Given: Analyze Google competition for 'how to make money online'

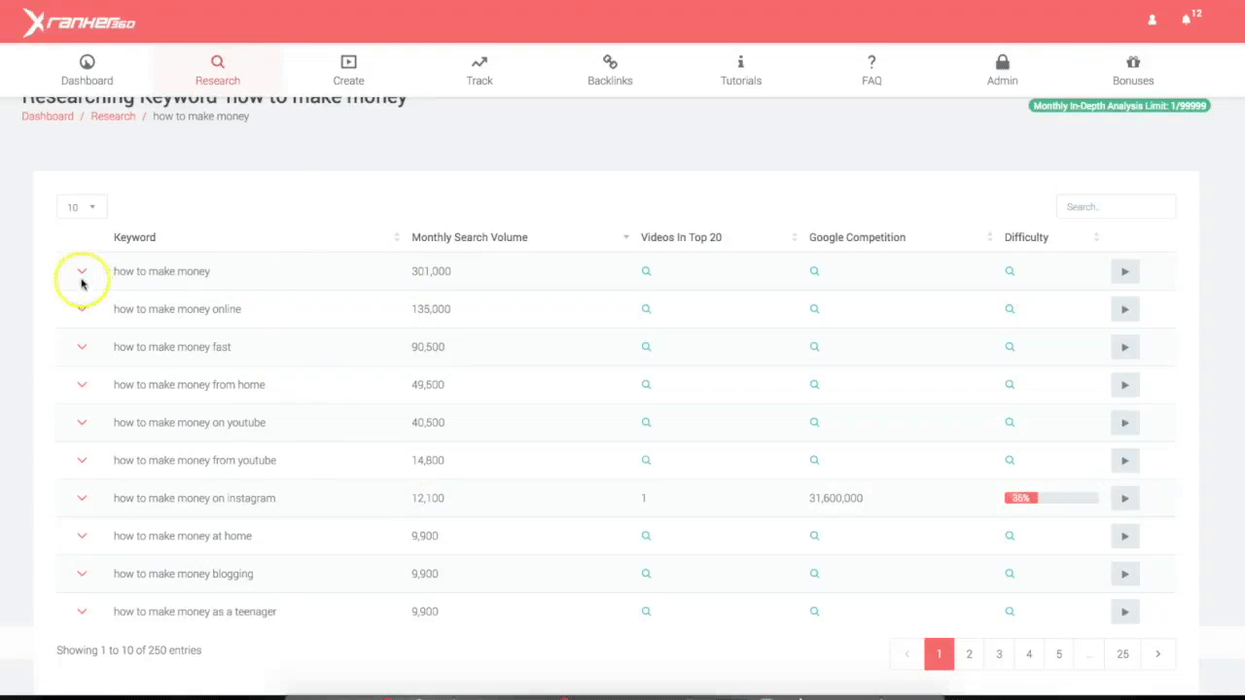Looking at the screenshot, I should 814,309.
